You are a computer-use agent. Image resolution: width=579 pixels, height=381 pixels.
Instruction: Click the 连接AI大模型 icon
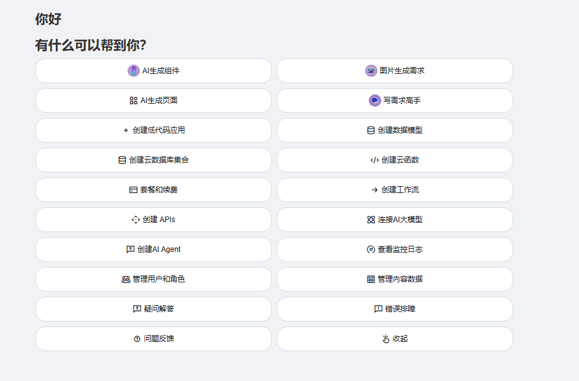371,220
